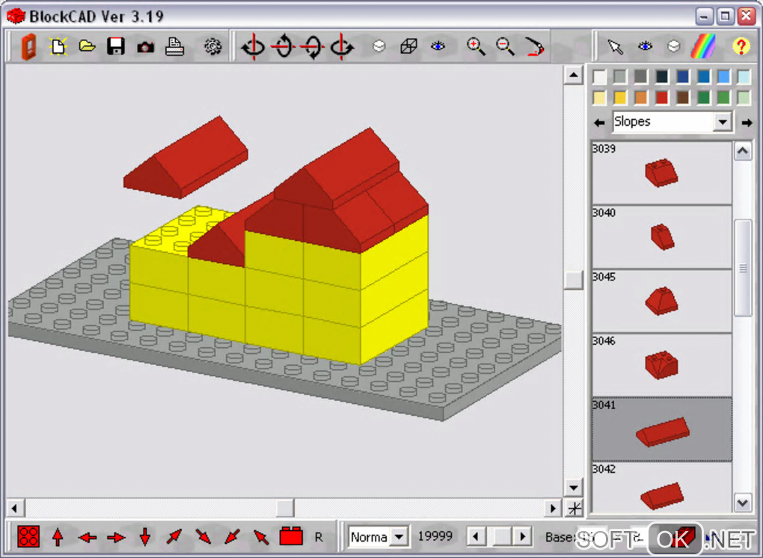Click the first rotate view icon
This screenshot has height=558, width=763.
point(253,46)
